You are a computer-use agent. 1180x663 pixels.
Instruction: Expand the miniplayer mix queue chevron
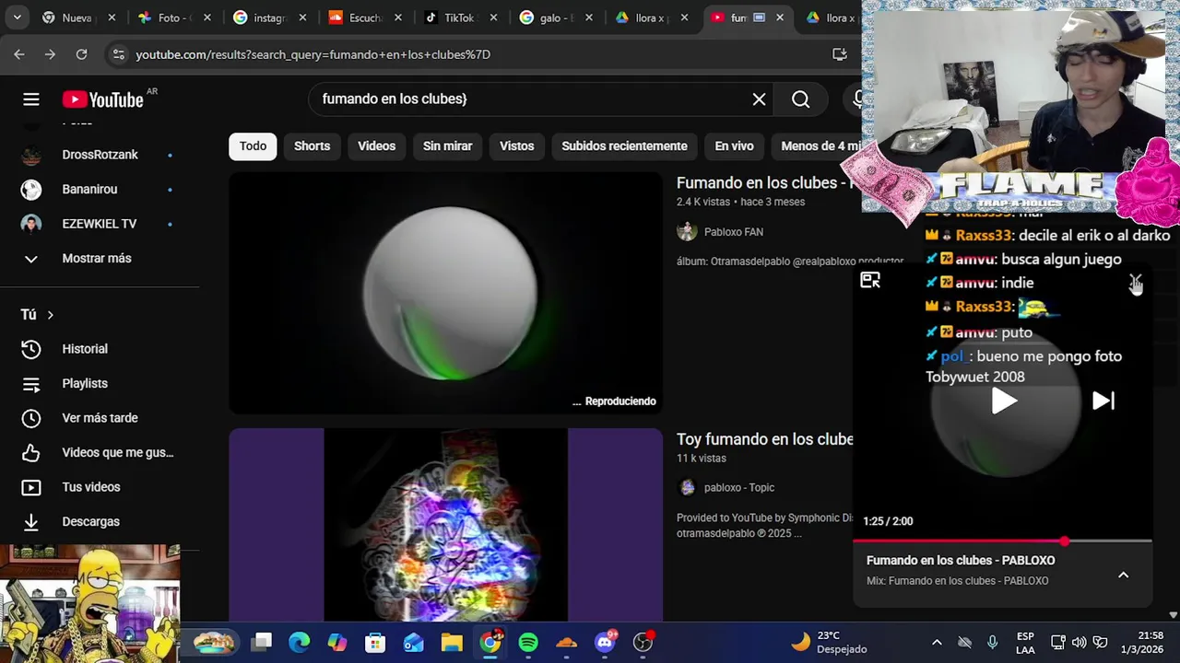coord(1123,575)
